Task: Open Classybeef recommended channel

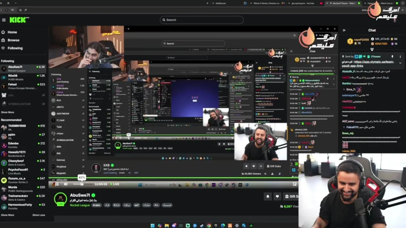Action: coord(23,162)
